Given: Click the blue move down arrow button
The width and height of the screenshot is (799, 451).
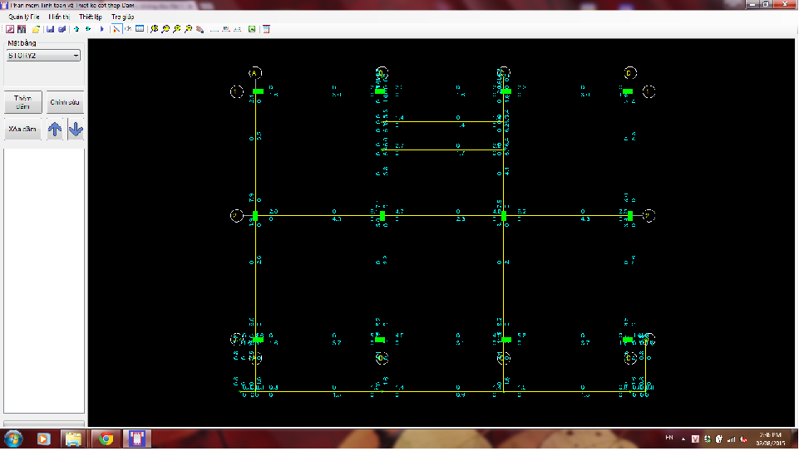Looking at the screenshot, I should click(x=76, y=130).
